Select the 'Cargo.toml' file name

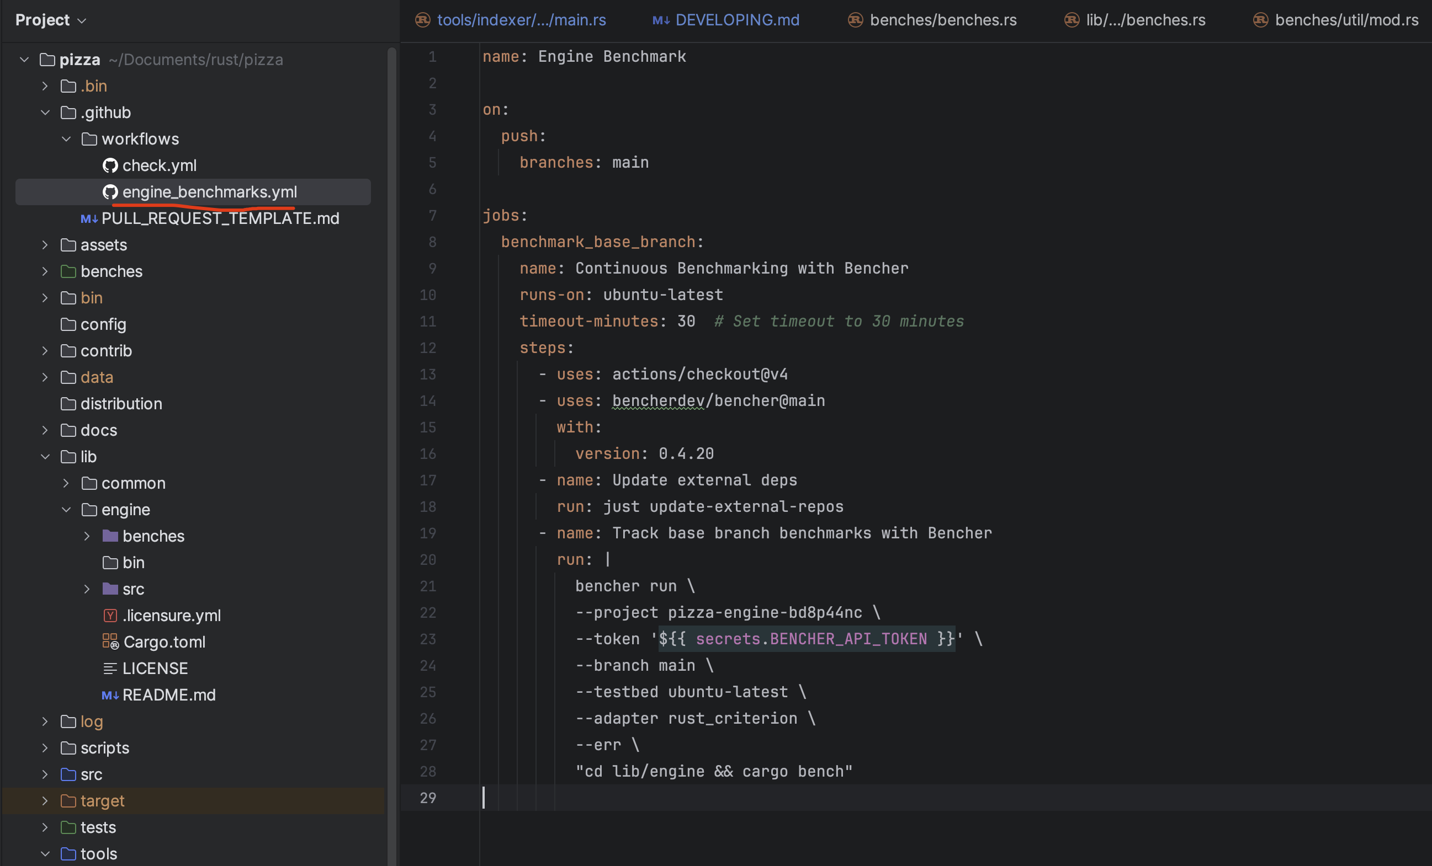(x=165, y=642)
